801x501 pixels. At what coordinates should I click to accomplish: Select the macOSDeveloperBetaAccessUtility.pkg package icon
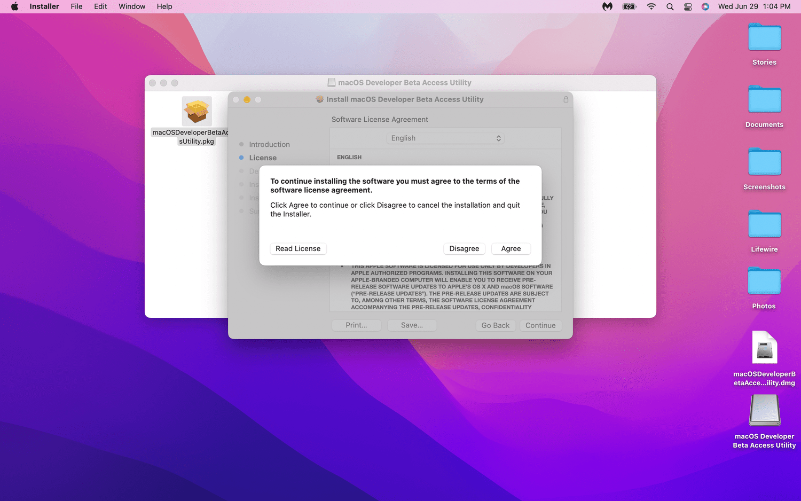[197, 111]
